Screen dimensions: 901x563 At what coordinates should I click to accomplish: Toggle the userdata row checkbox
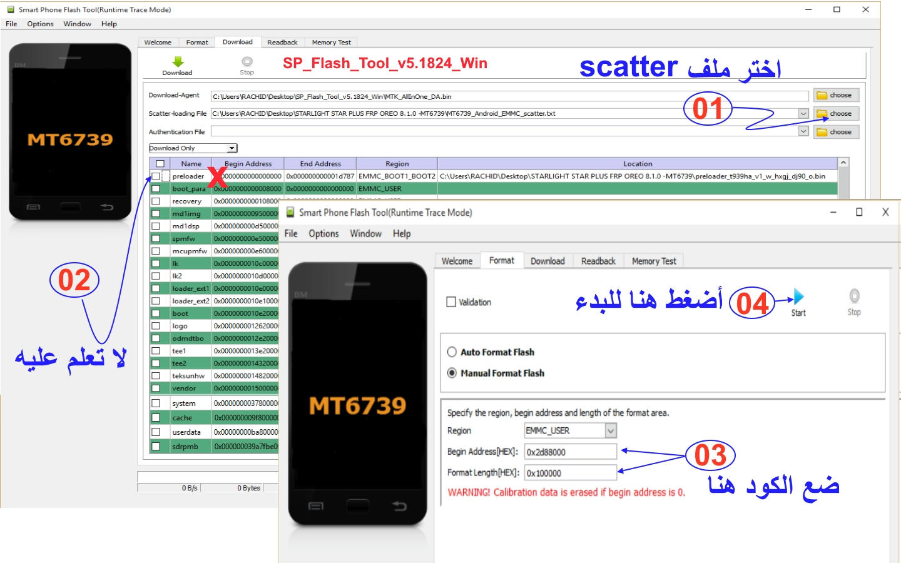click(x=156, y=432)
